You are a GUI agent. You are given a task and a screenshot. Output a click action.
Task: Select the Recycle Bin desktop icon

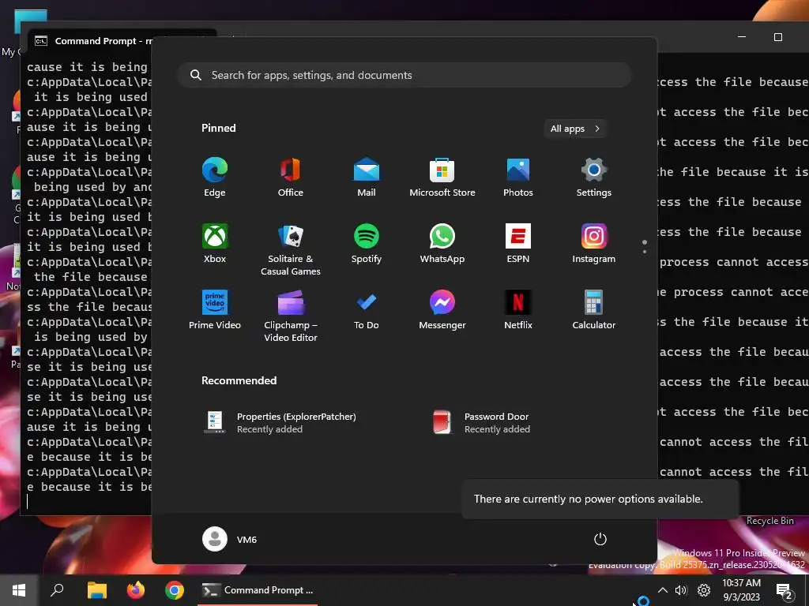(769, 521)
